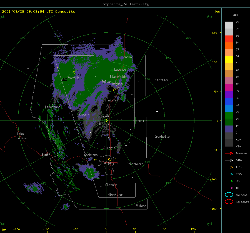
Task: Click the RedDeer city label
Action: 118,84
